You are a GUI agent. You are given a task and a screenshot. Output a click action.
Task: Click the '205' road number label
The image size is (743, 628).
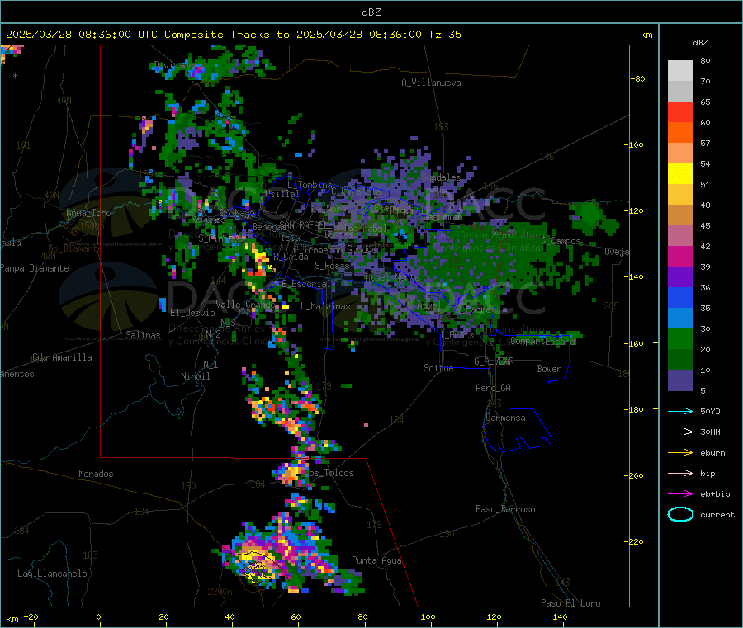pos(611,306)
